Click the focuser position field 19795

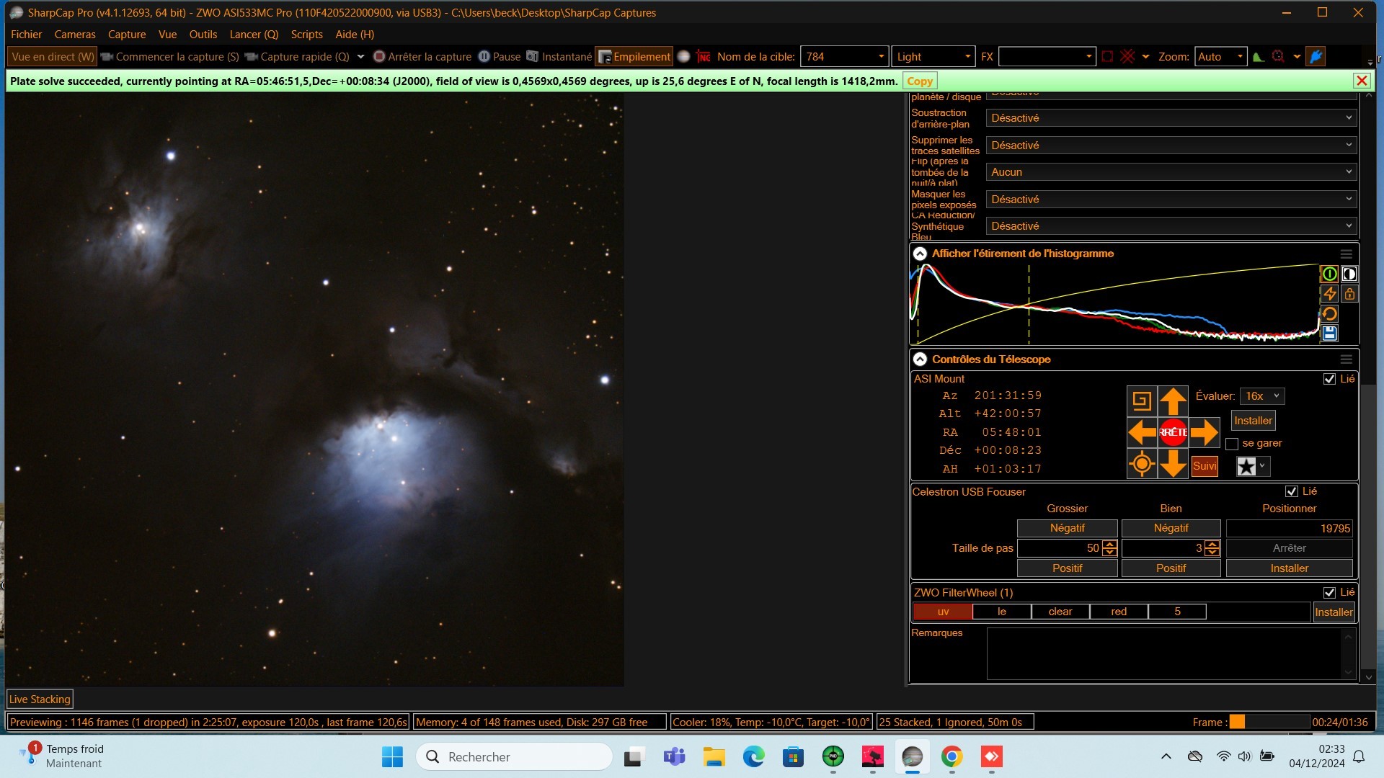point(1289,529)
